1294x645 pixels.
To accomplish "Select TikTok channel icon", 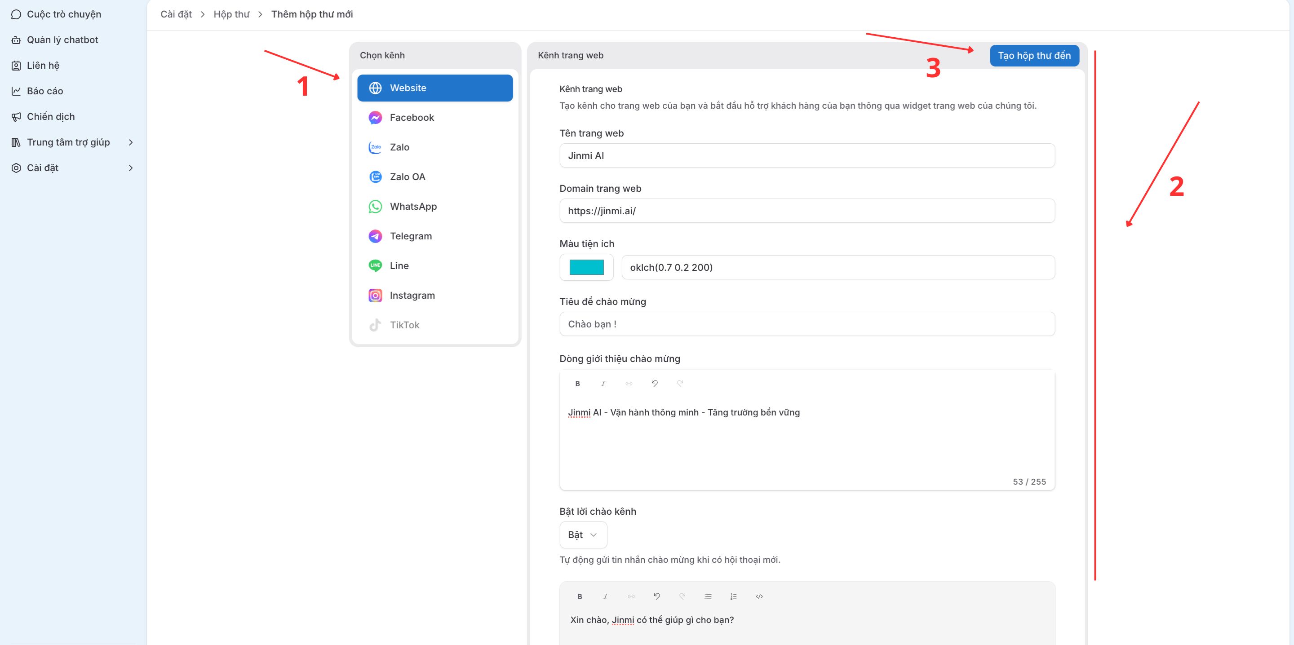I will pos(375,325).
